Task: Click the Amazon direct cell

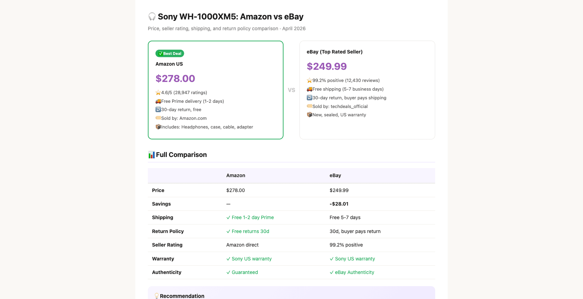Action: pyautogui.click(x=242, y=245)
